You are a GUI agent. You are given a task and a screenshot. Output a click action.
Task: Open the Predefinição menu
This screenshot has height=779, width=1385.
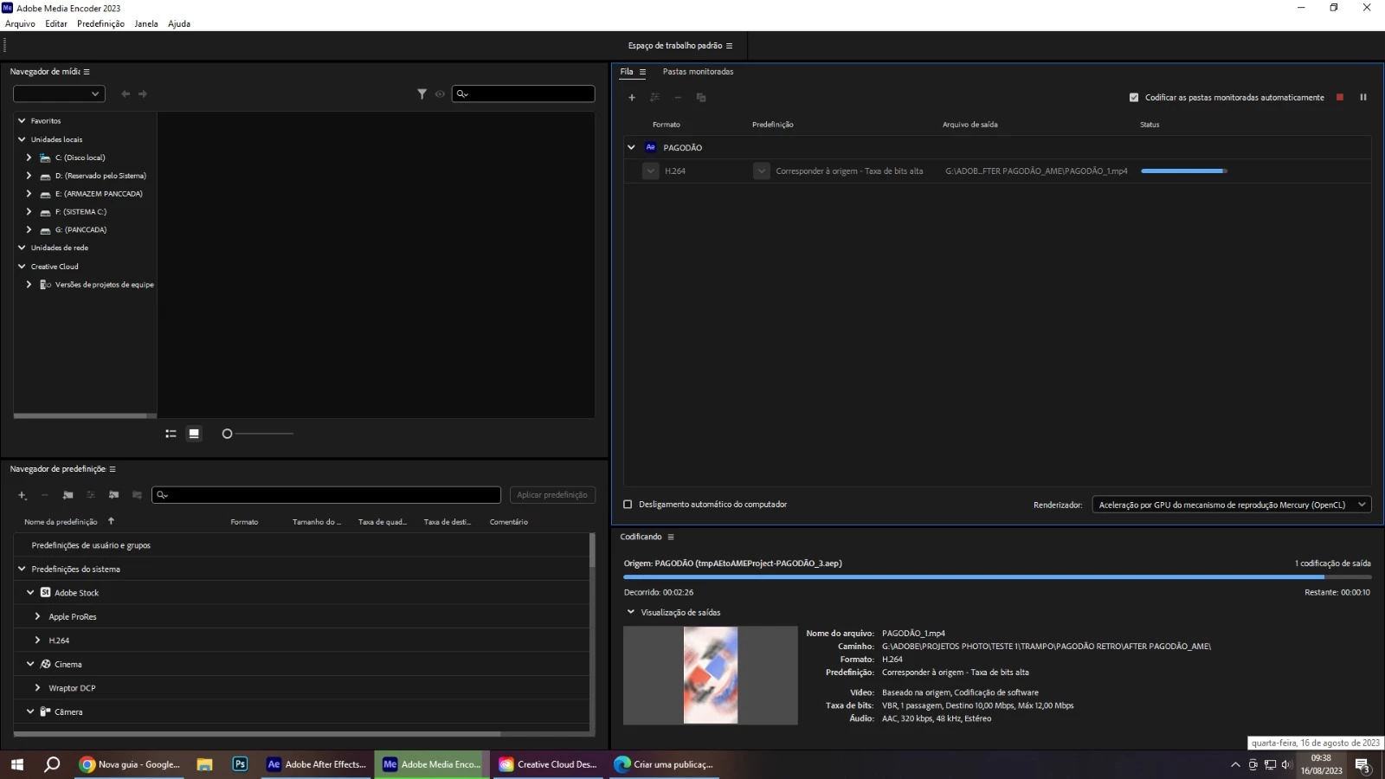tap(100, 24)
